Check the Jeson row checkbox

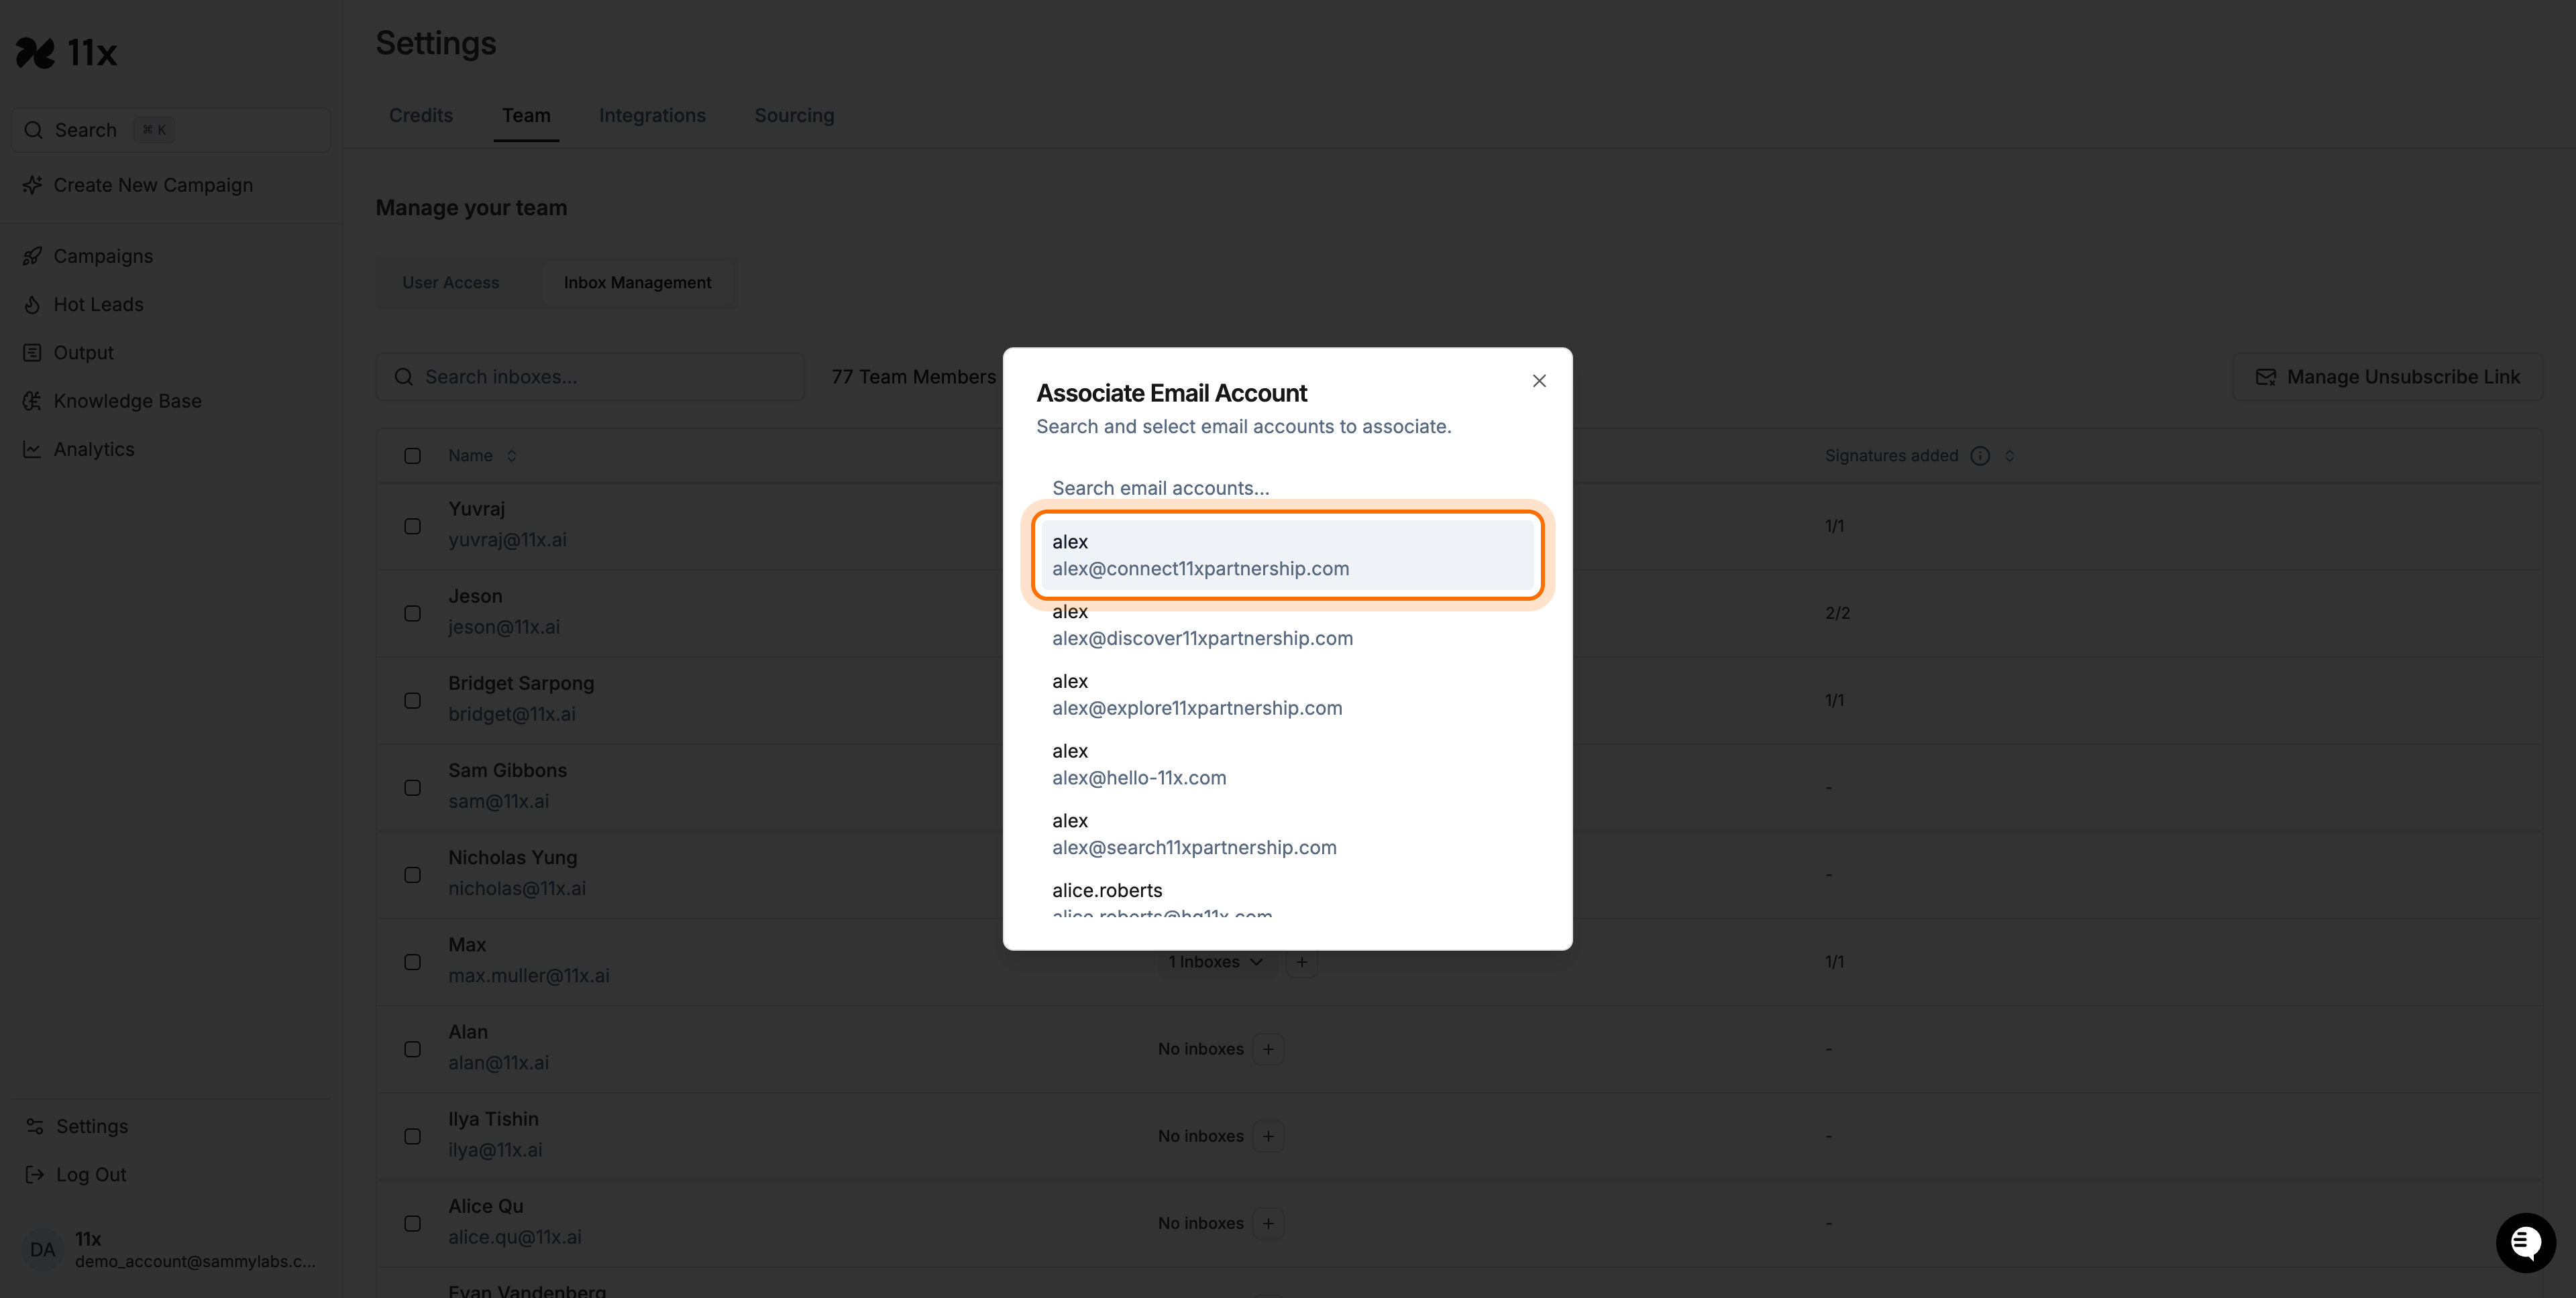pyautogui.click(x=412, y=613)
